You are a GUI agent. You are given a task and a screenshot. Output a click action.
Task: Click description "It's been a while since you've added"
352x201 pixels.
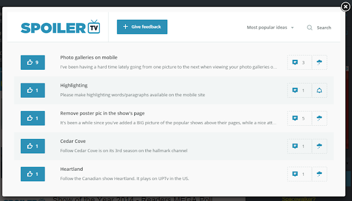click(x=168, y=122)
